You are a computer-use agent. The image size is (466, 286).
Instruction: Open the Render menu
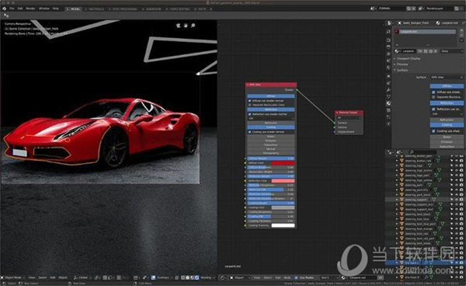point(30,9)
